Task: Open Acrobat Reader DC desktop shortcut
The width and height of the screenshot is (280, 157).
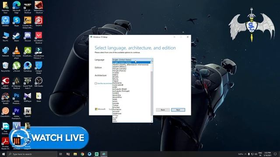Action: pyautogui.click(x=5, y=143)
